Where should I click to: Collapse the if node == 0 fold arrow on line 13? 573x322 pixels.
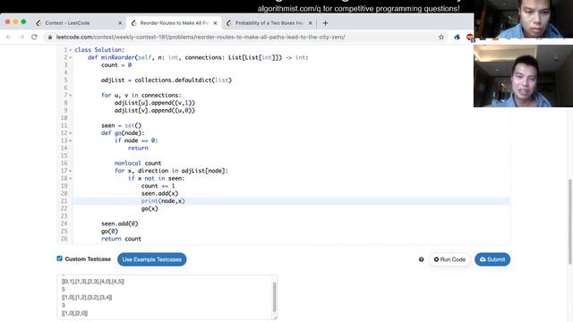[70, 140]
